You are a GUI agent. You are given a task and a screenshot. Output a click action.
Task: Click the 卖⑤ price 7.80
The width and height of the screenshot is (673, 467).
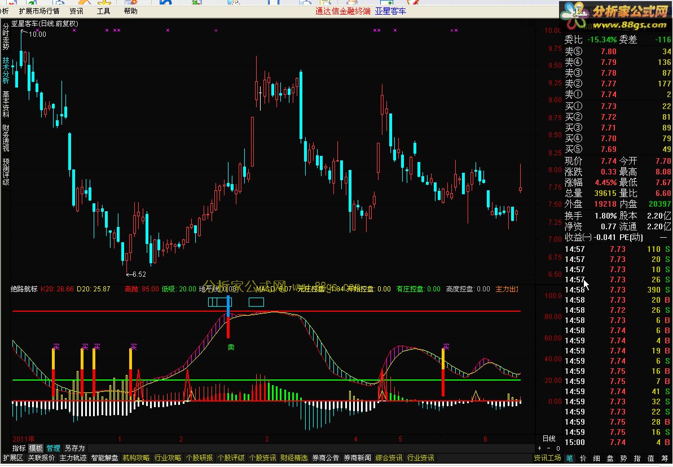tap(609, 51)
